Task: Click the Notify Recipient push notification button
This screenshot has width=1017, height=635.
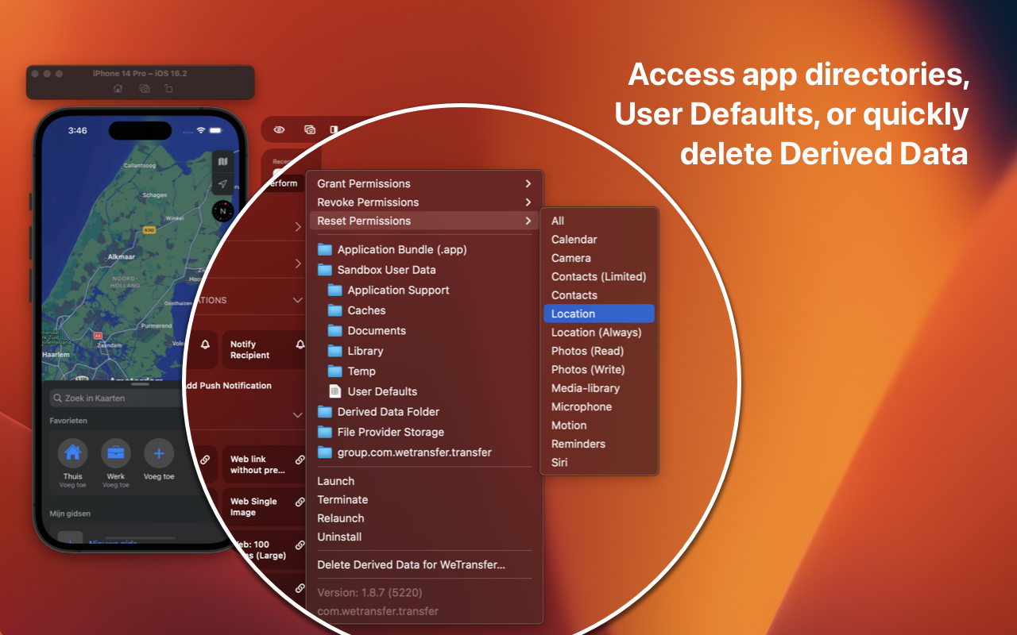Action: tap(263, 350)
